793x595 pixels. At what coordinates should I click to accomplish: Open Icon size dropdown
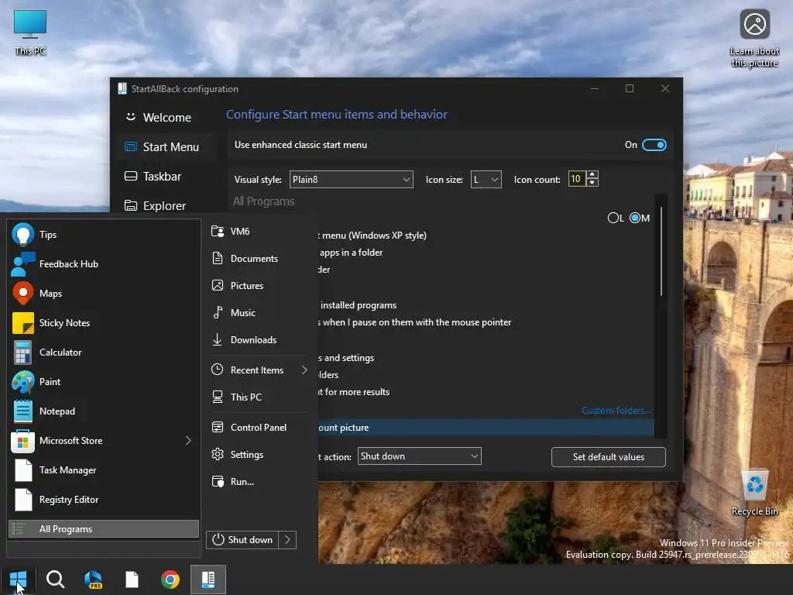tap(486, 180)
